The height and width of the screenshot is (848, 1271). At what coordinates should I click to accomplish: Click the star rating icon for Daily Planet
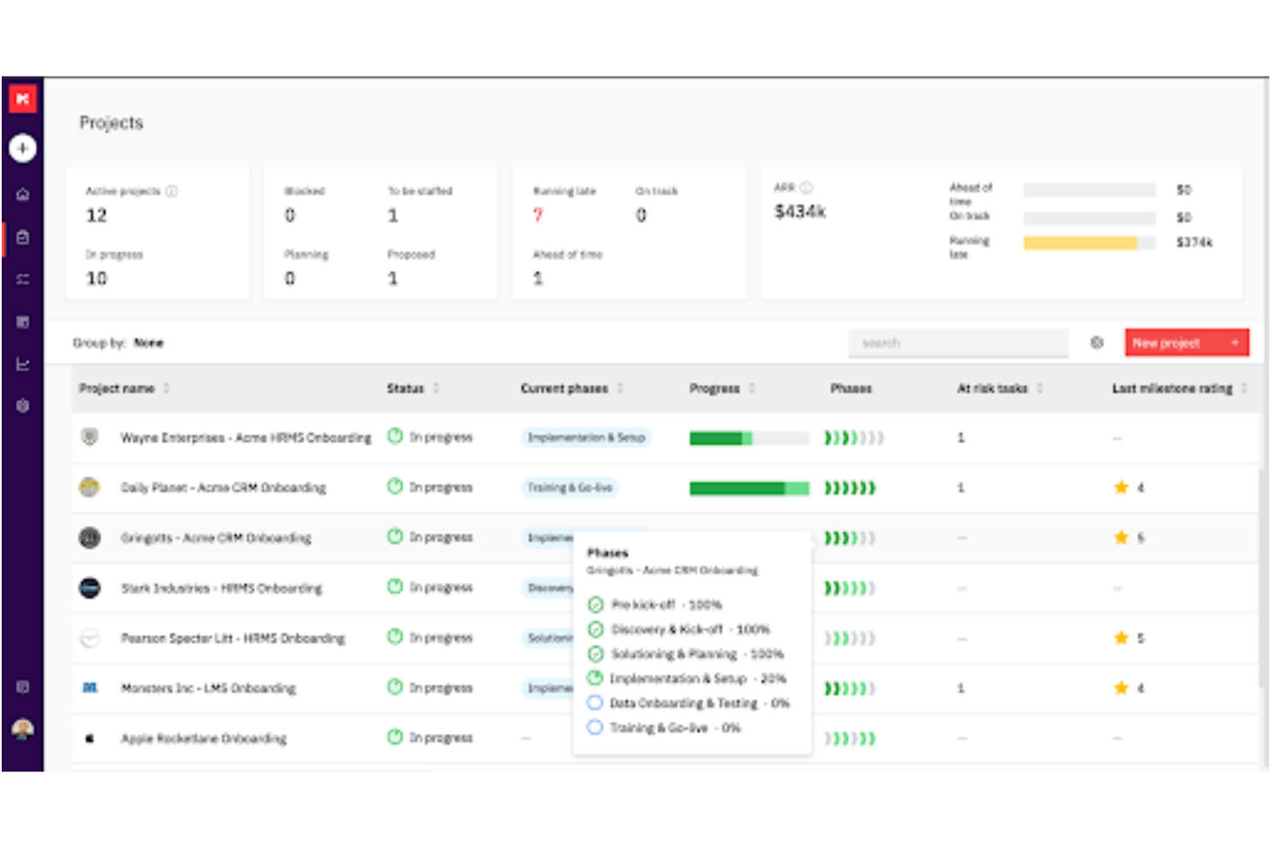click(1121, 487)
